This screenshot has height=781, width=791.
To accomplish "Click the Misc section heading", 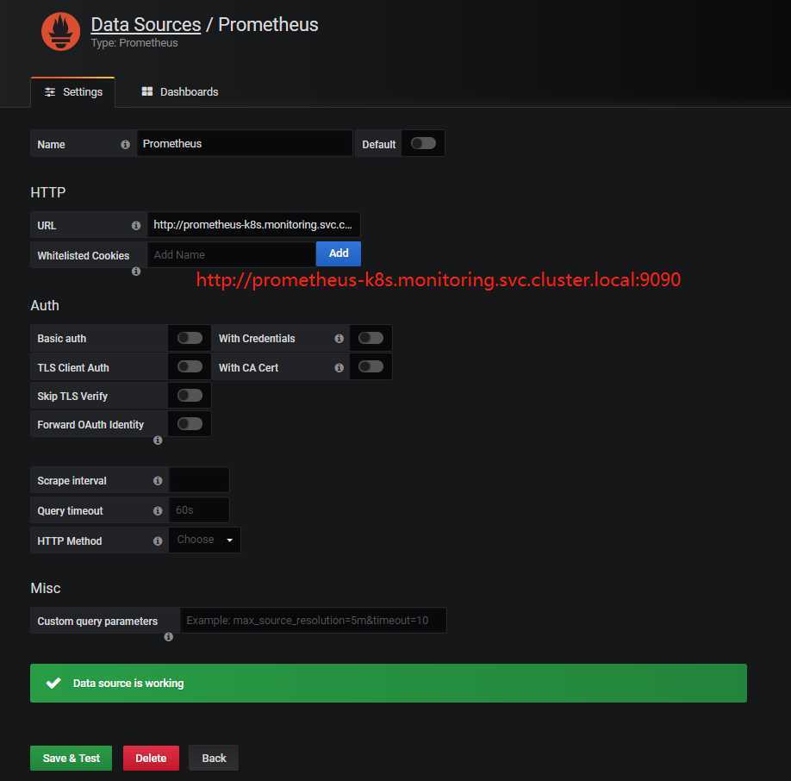I will click(46, 588).
